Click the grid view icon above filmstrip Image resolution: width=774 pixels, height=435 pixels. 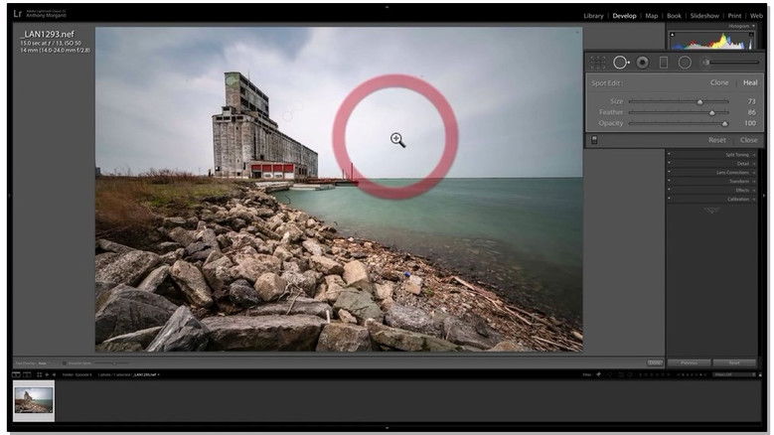(39, 374)
